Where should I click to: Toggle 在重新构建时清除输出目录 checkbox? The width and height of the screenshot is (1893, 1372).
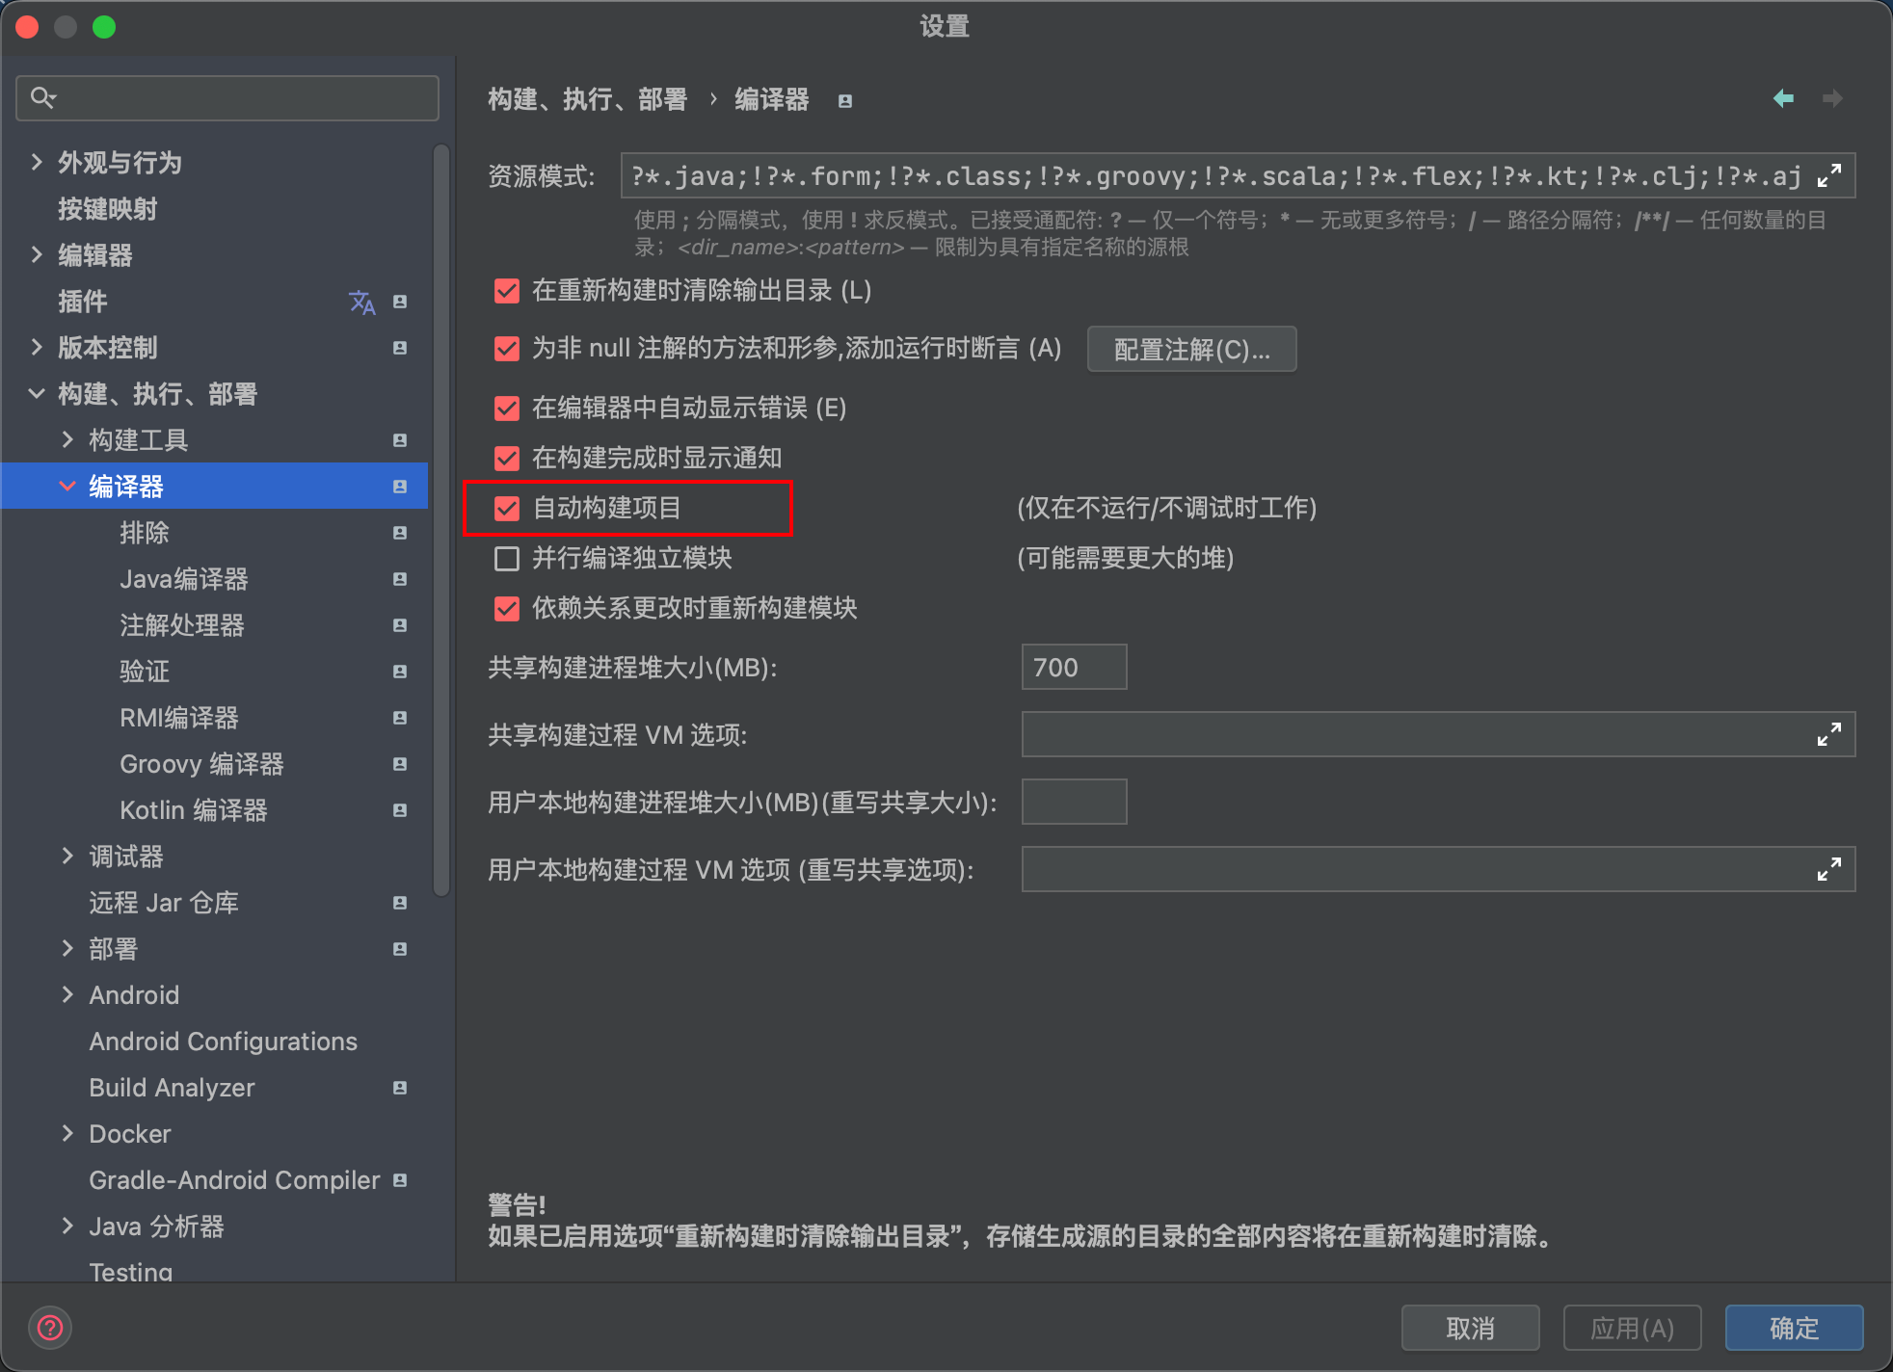click(x=507, y=291)
